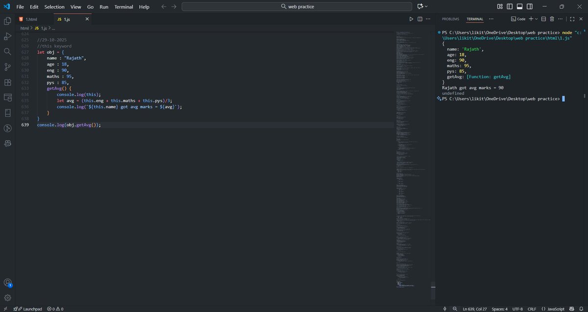Open the Search view in the activity bar
Image resolution: width=588 pixels, height=312 pixels.
[x=7, y=51]
